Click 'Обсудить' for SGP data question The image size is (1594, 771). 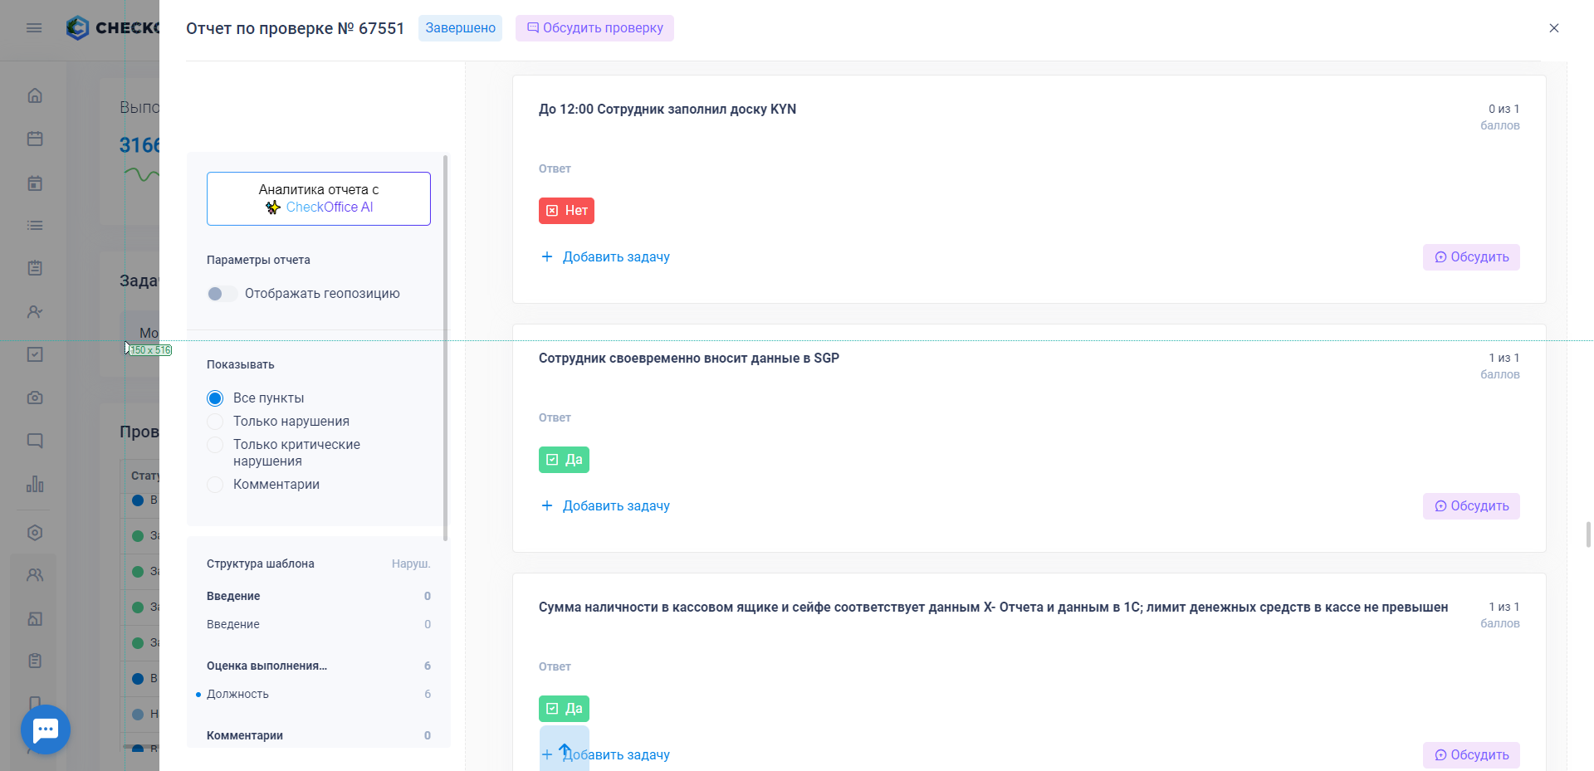1471,506
